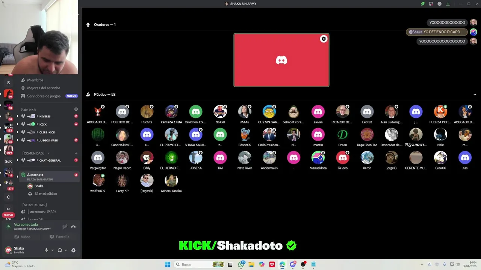Click audience member EL ULTIMO F... avatar
The height and width of the screenshot is (270, 481).
[171, 157]
